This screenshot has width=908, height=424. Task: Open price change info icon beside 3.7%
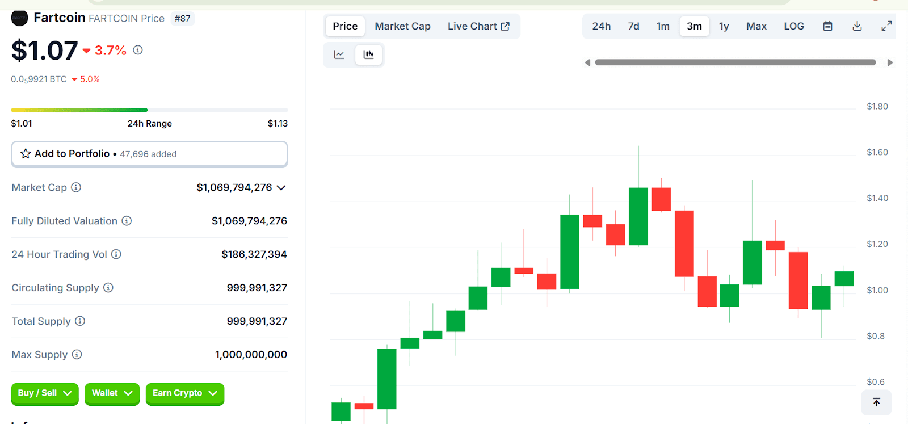[138, 50]
